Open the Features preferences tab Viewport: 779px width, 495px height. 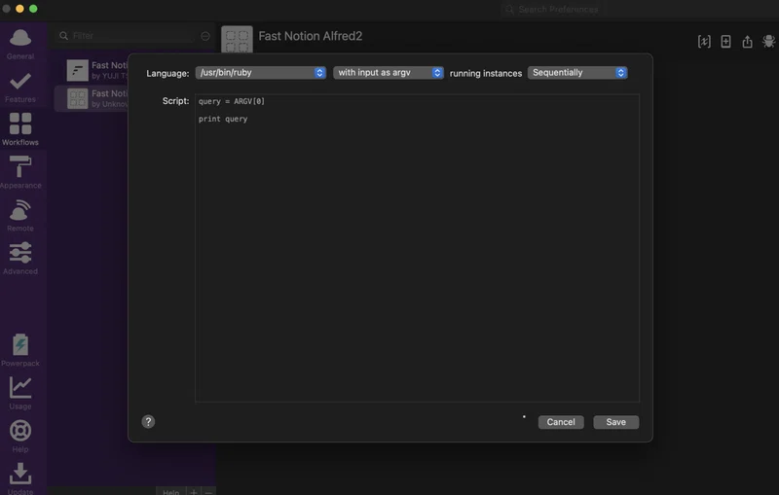[x=20, y=88]
